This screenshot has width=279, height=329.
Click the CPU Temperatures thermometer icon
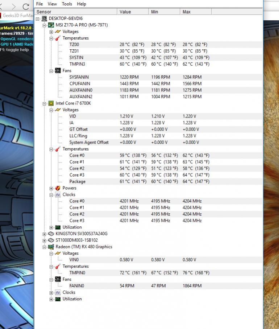pyautogui.click(x=58, y=149)
